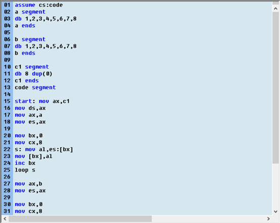Click 'mov ax,b' on line 27
The image size is (280, 223).
pyautogui.click(x=29, y=184)
